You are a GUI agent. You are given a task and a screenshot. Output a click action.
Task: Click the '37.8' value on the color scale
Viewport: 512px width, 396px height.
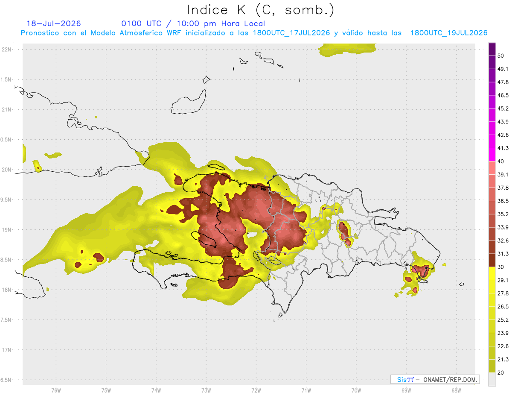point(503,188)
